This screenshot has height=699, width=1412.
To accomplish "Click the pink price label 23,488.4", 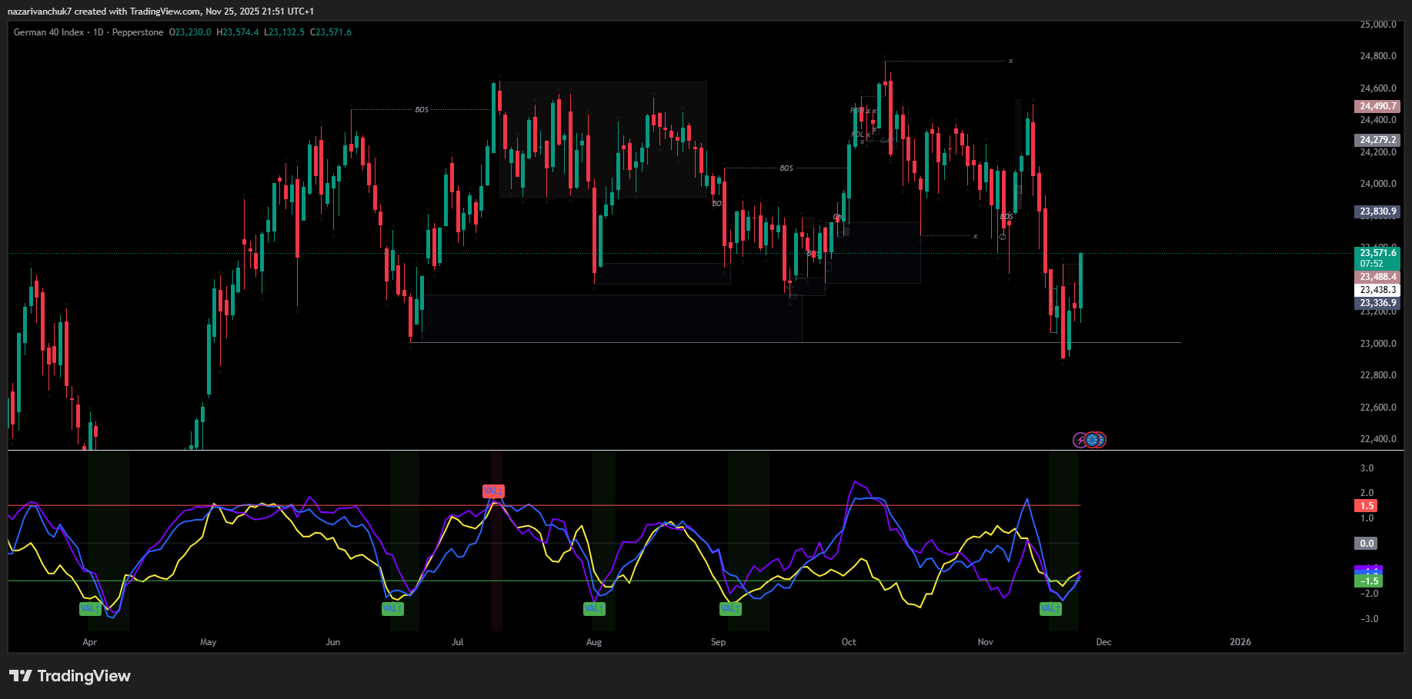I will coord(1377,276).
